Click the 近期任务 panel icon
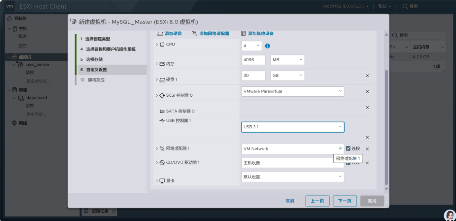The width and height of the screenshot is (456, 221). pos(86,211)
